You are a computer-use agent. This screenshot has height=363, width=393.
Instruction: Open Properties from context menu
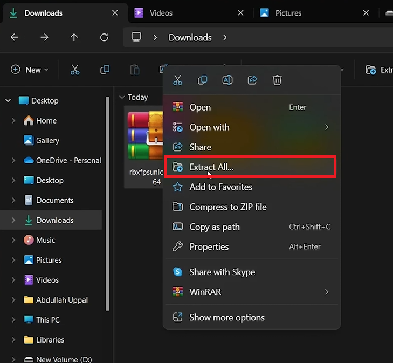(251, 246)
